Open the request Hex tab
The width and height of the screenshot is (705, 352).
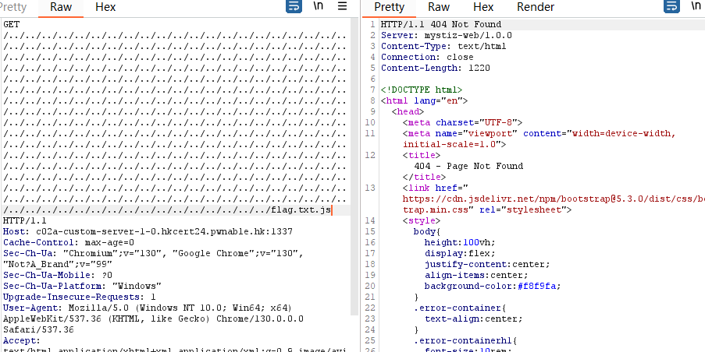(x=105, y=7)
